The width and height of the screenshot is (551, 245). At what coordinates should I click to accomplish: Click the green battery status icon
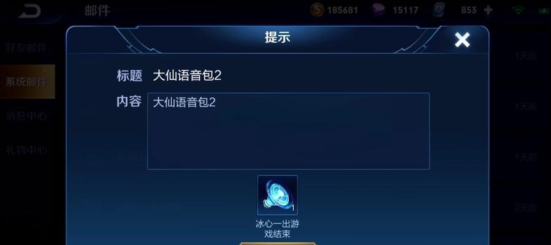(544, 10)
